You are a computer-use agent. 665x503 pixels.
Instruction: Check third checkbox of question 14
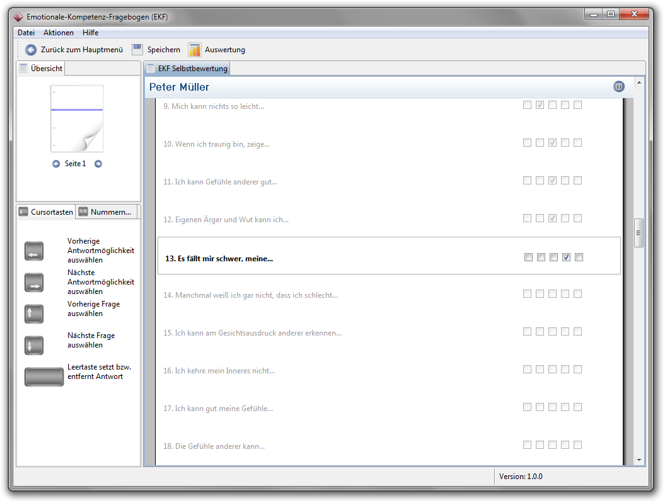[552, 293]
